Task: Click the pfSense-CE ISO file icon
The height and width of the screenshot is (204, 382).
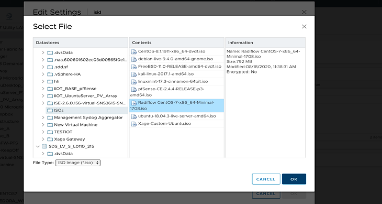Action: coord(134,89)
